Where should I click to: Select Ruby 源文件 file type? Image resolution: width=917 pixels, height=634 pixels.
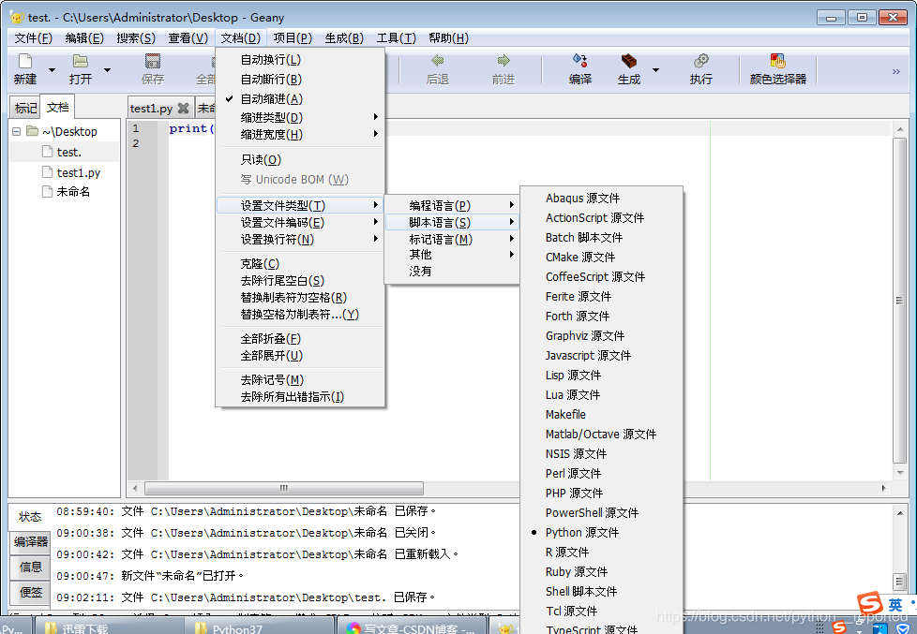(x=601, y=571)
